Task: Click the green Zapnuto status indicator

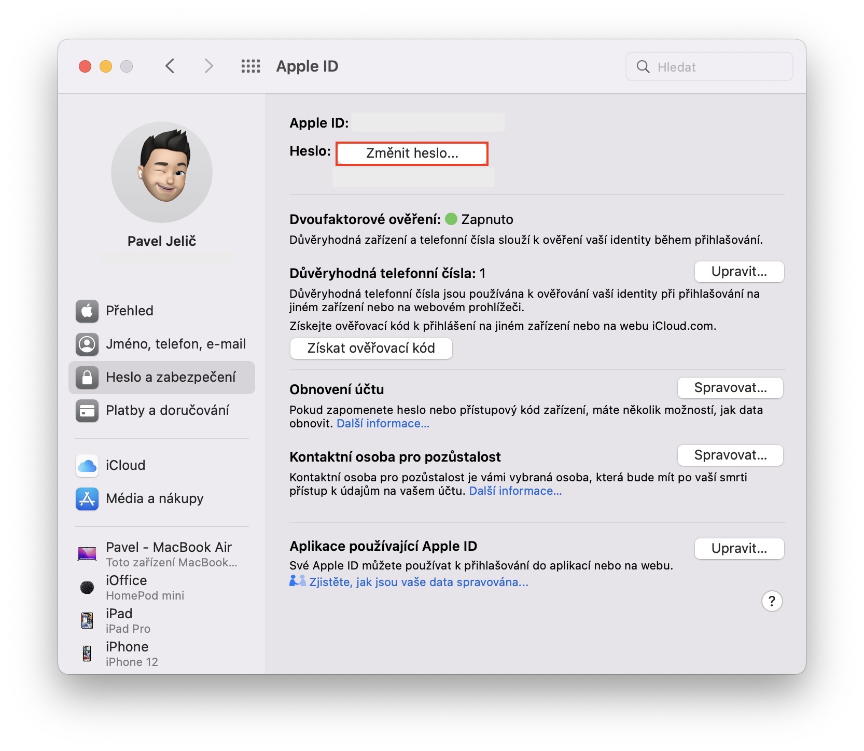Action: tap(451, 219)
